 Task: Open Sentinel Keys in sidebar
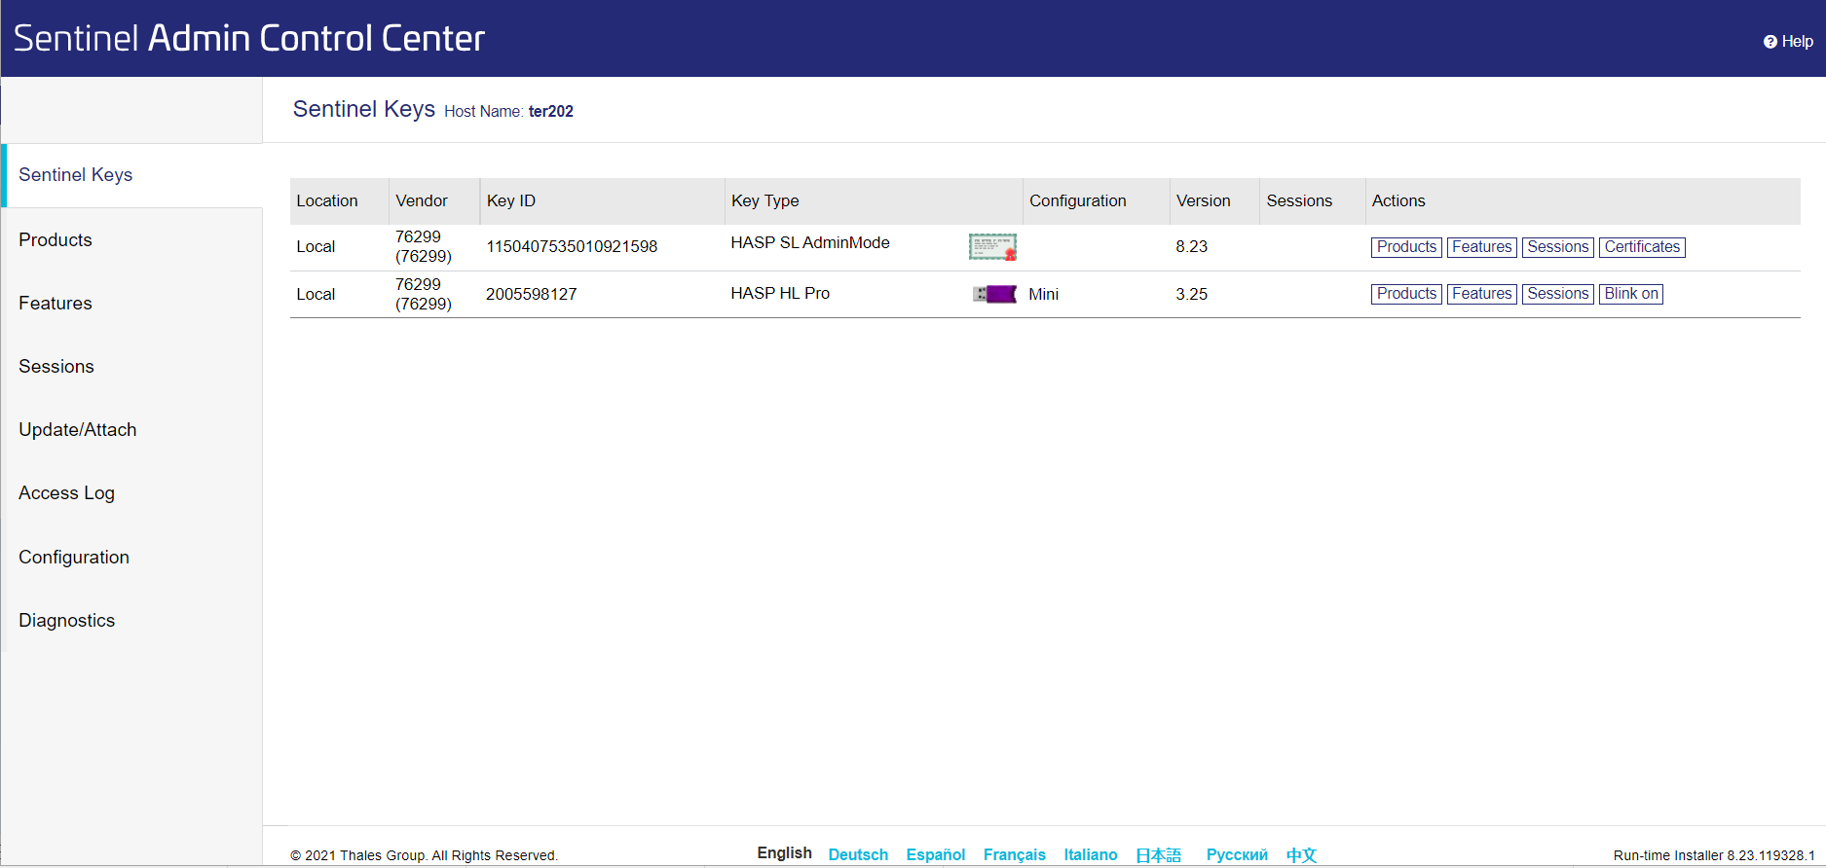tap(76, 175)
